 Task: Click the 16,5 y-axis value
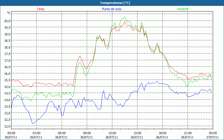point(7,67)
